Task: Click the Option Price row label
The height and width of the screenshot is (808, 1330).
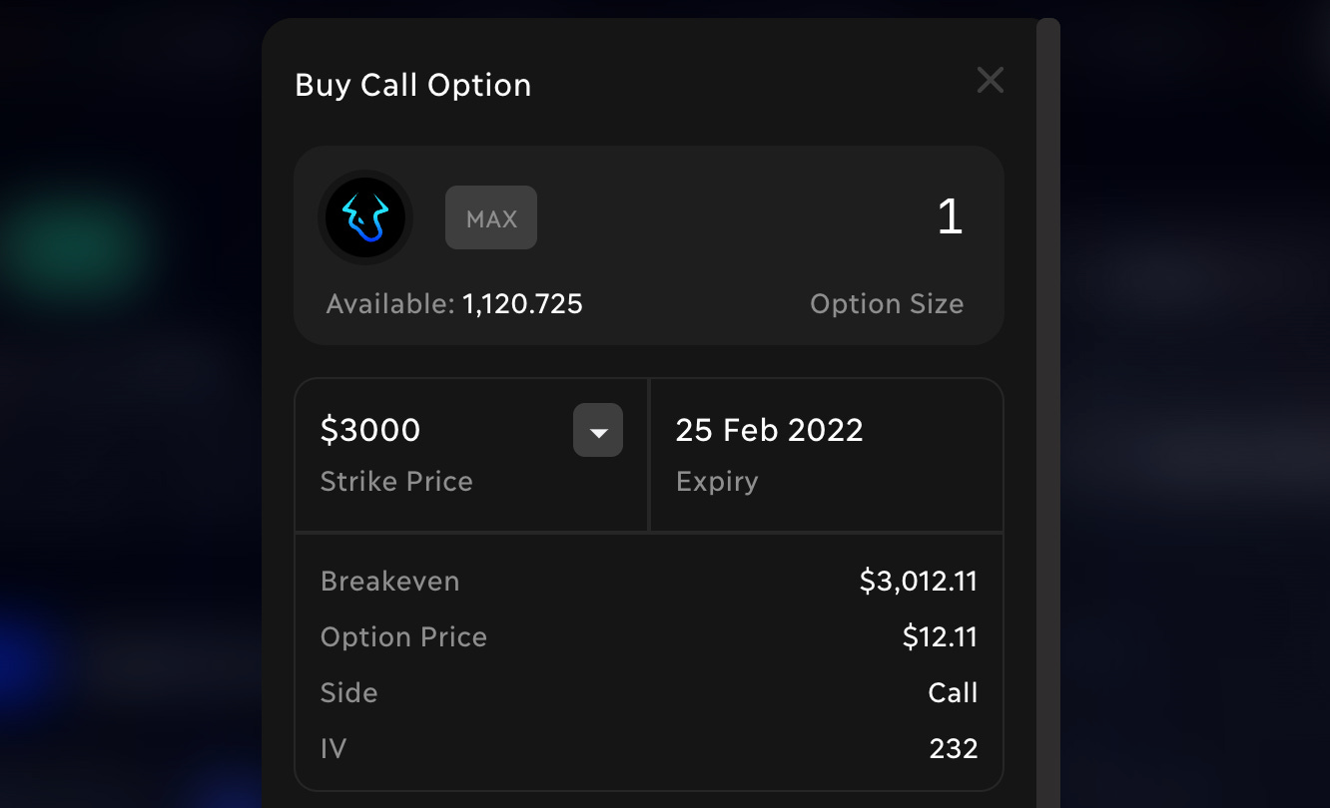Action: [x=403, y=637]
